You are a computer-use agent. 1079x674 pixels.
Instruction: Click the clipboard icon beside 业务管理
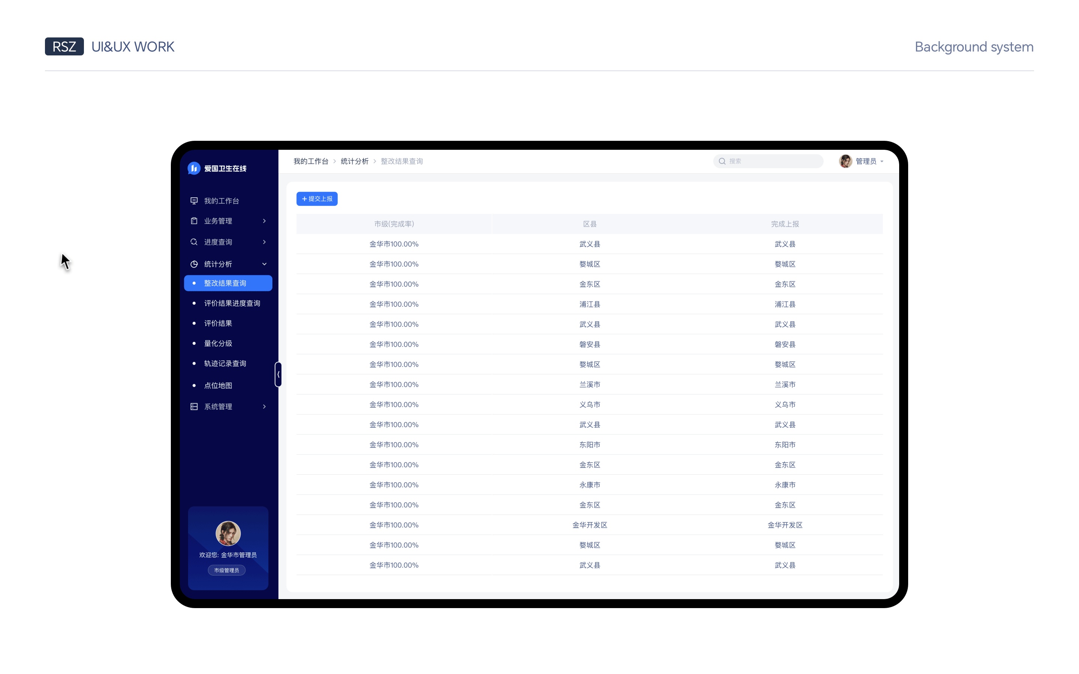click(194, 221)
